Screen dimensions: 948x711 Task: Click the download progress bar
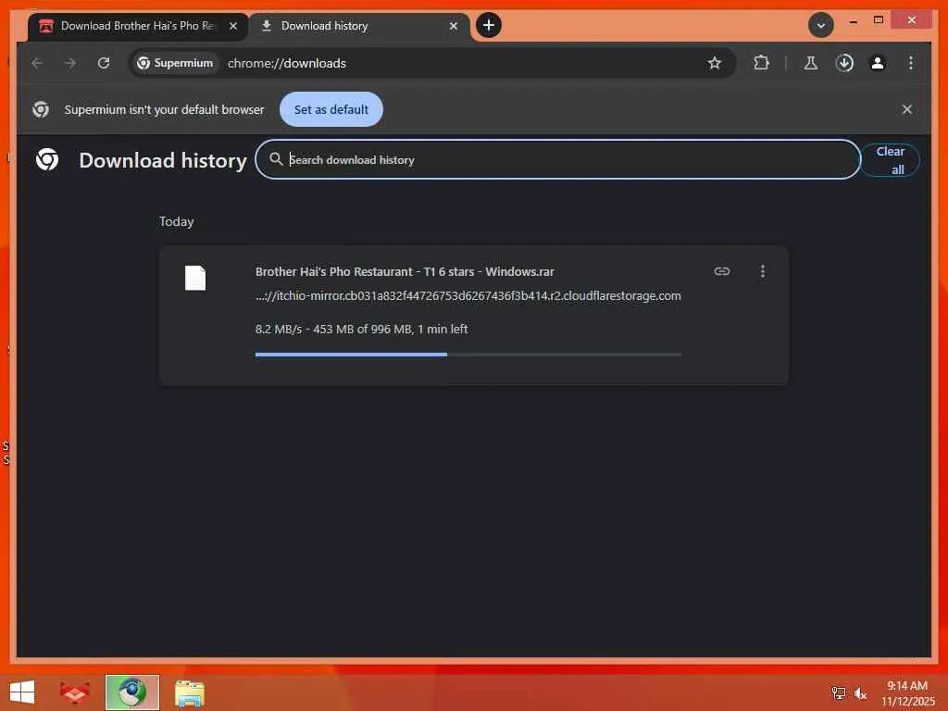click(x=468, y=355)
